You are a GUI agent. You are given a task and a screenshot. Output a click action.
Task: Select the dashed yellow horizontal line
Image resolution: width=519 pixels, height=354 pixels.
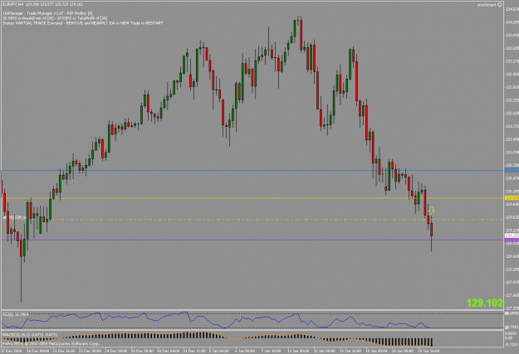(253, 220)
